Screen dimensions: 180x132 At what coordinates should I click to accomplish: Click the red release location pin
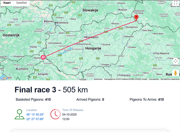[136, 18]
